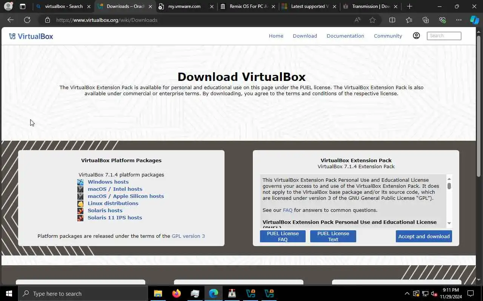The width and height of the screenshot is (483, 301).
Task: Show hidden system tray icons chevron
Action: pyautogui.click(x=407, y=293)
